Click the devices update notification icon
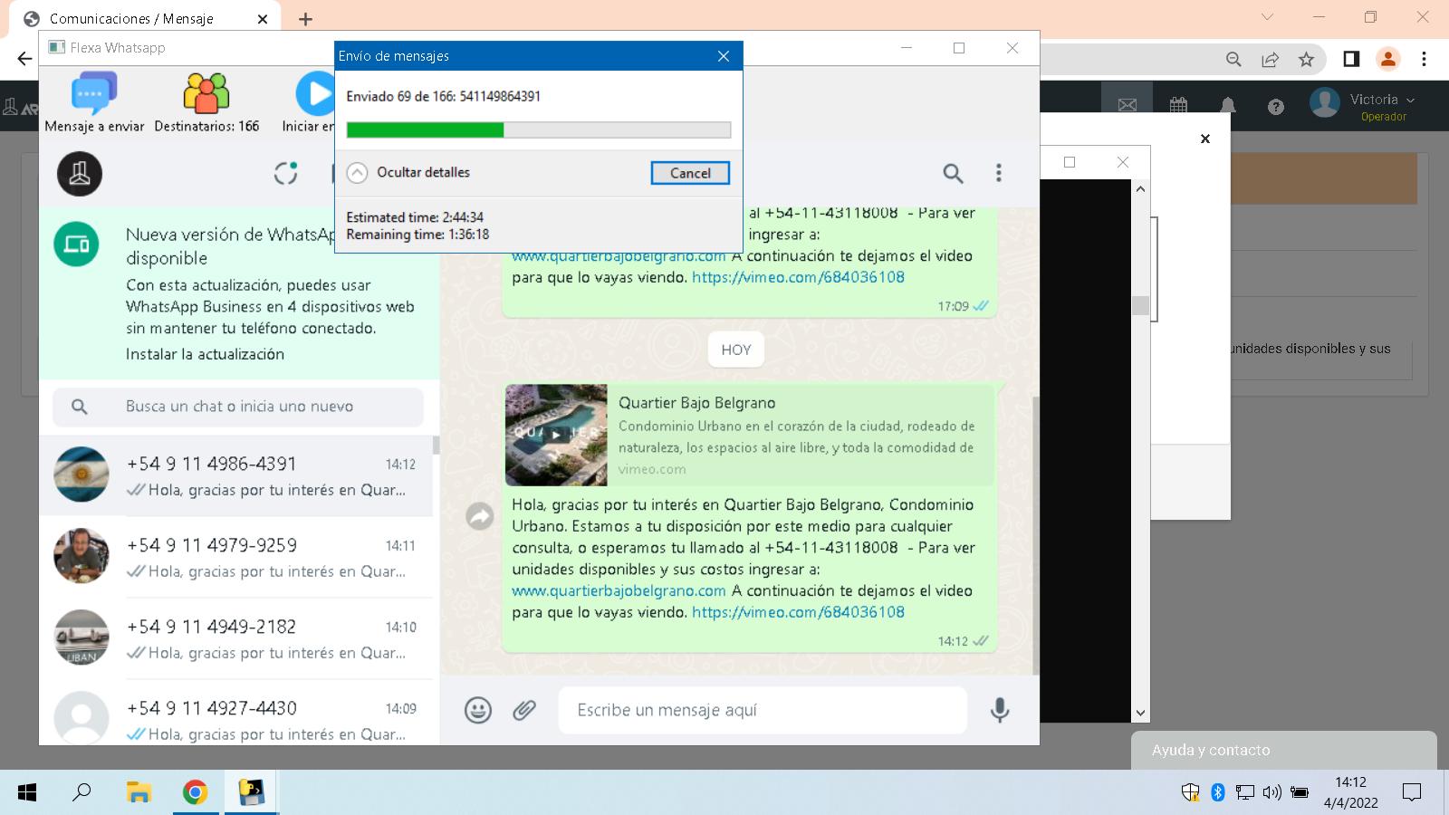This screenshot has height=815, width=1449. coord(77,244)
